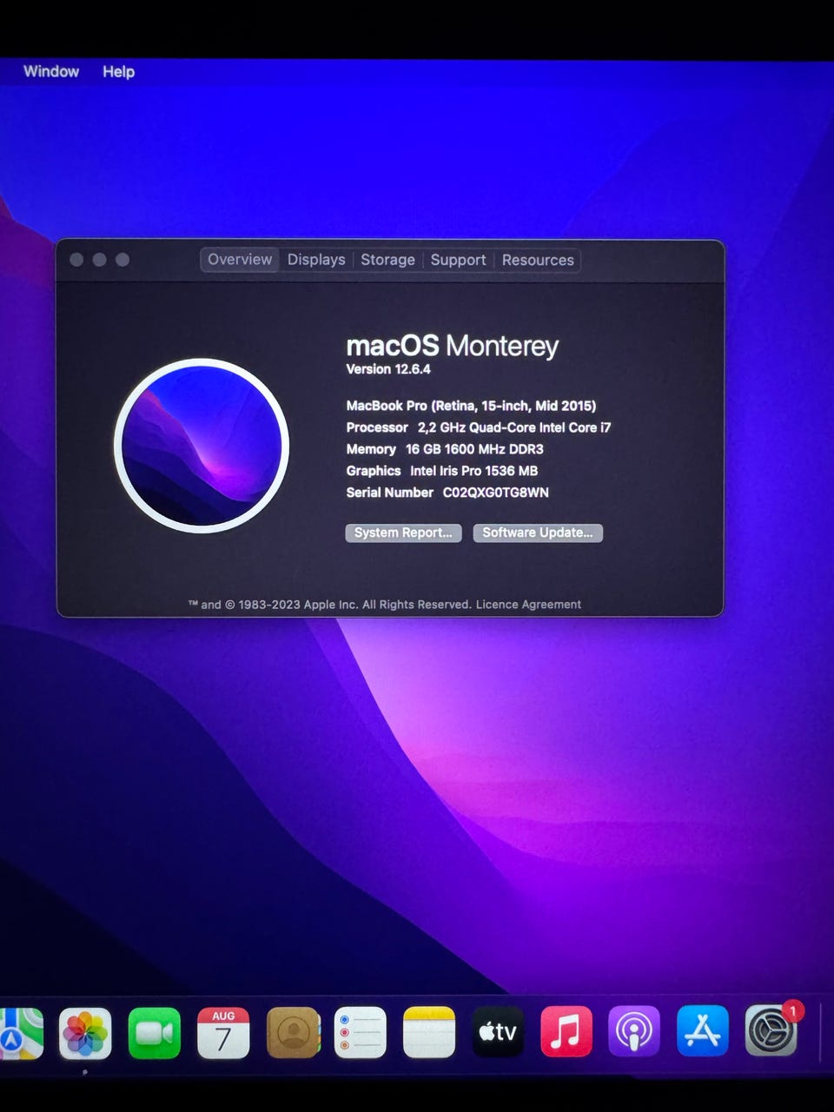834x1112 pixels.
Task: Minimize the About This Mac window
Action: click(99, 260)
